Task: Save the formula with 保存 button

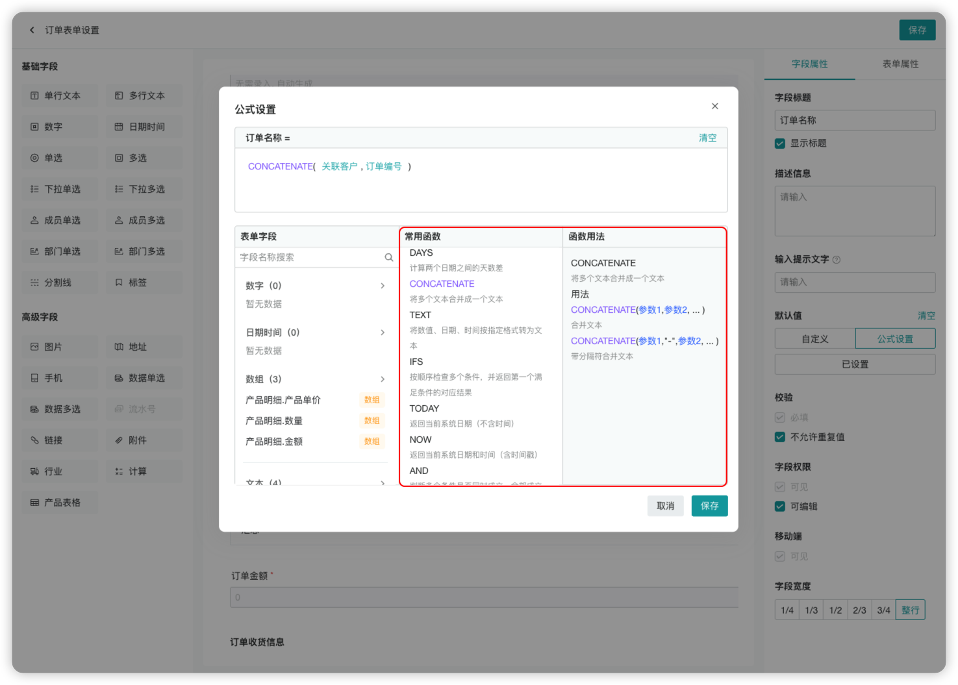Action: [709, 506]
